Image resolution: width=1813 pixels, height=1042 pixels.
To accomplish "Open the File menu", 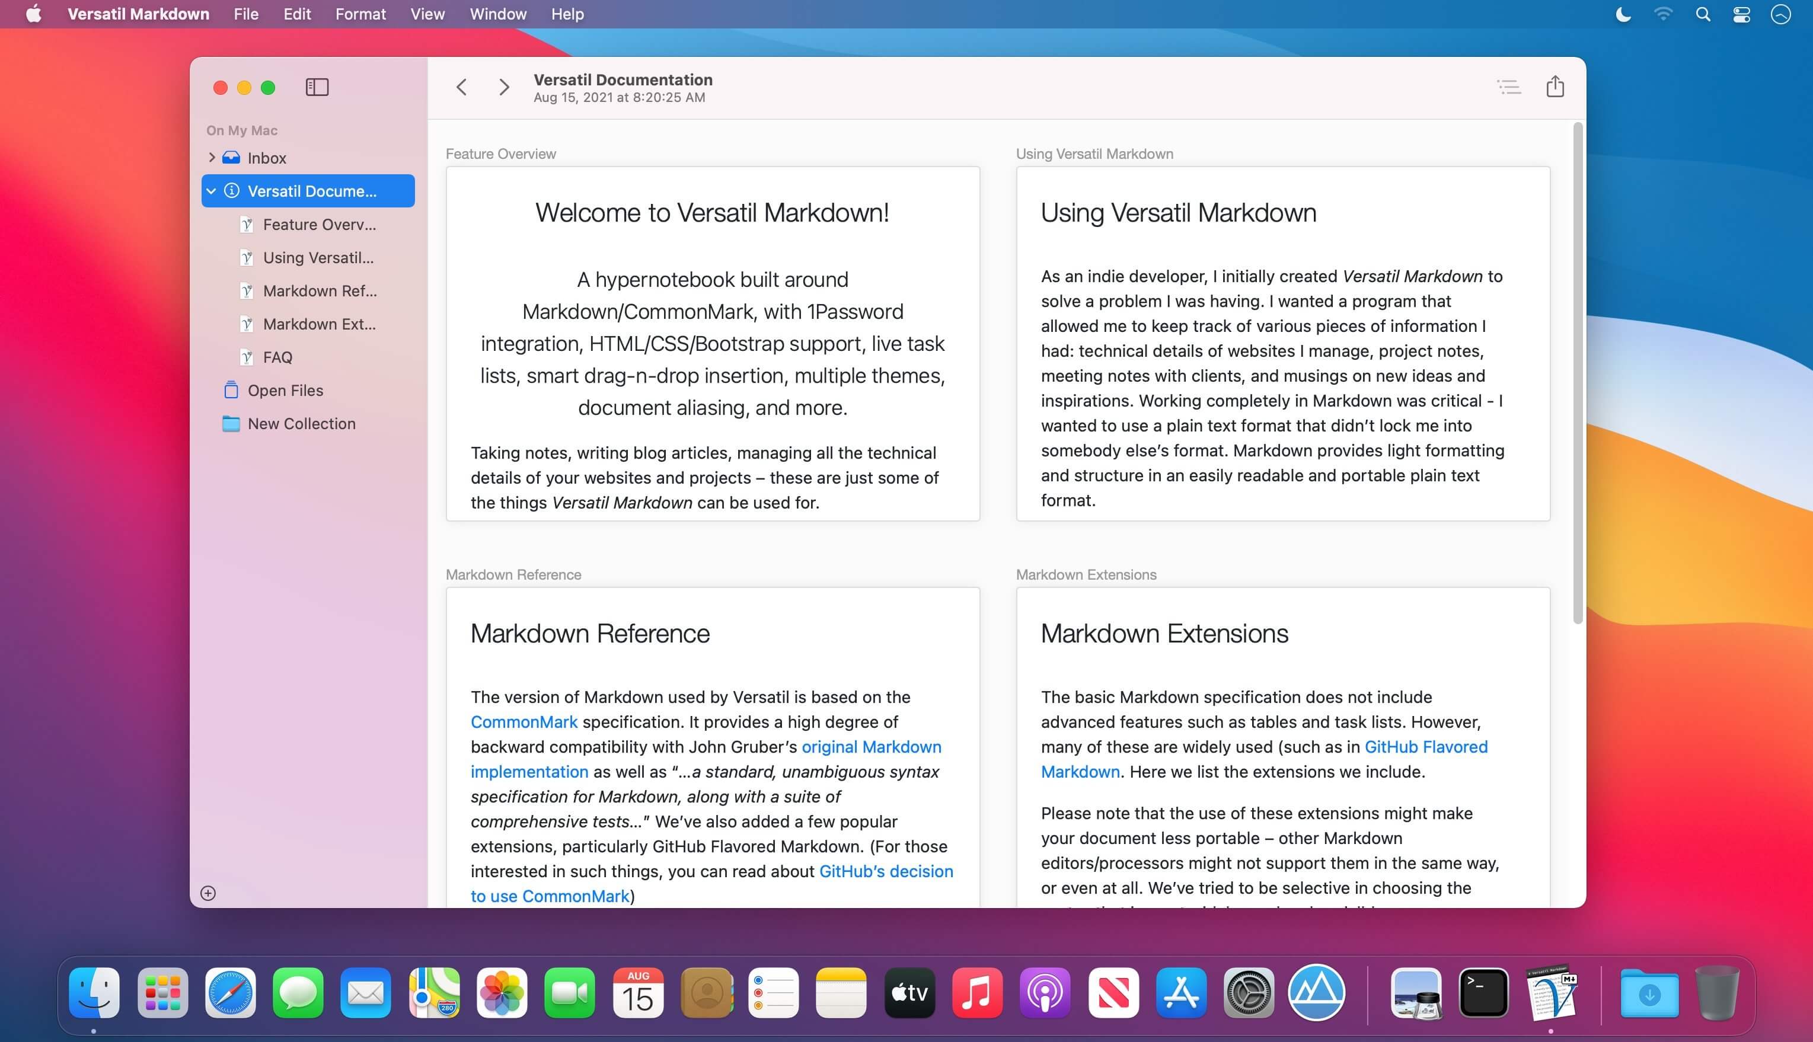I will pyautogui.click(x=246, y=14).
